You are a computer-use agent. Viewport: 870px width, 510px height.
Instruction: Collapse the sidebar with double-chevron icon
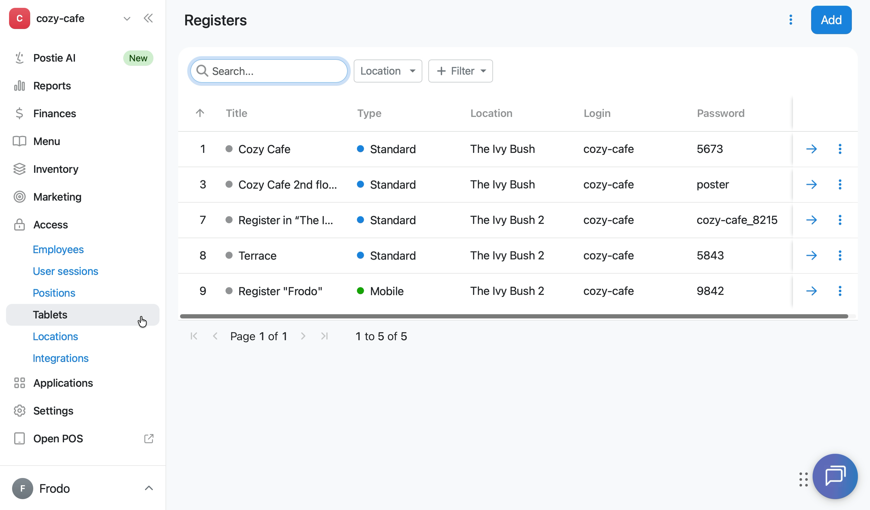[148, 18]
